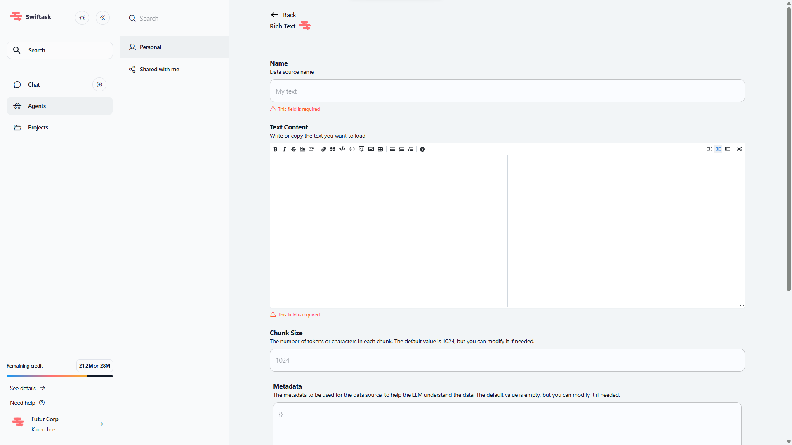Open the Shared with me section
This screenshot has height=445, width=792.
pyautogui.click(x=159, y=69)
